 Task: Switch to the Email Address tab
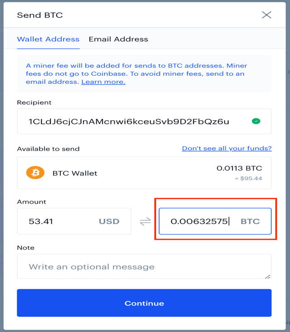[x=118, y=39]
